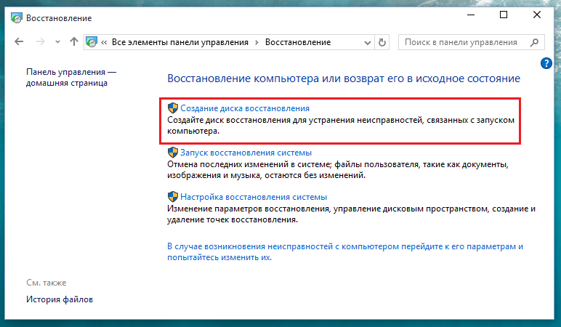561x327 pixels.
Task: Select 'Все элементы панели управления' breadcrumb
Action: pos(179,42)
